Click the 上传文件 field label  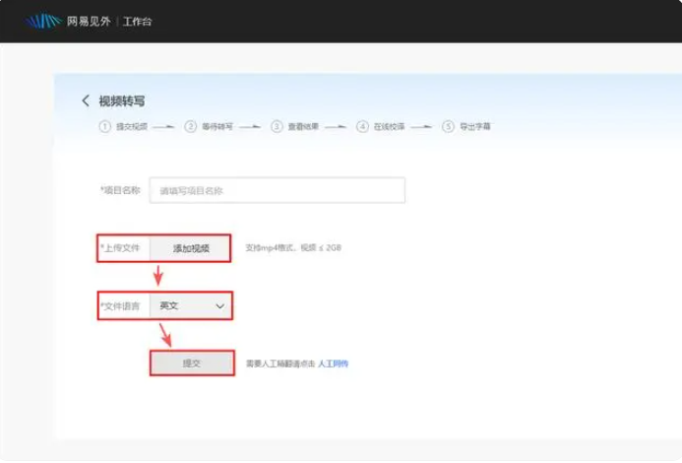click(x=120, y=248)
